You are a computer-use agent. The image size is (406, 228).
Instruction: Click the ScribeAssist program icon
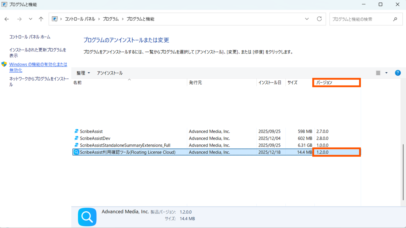76,131
